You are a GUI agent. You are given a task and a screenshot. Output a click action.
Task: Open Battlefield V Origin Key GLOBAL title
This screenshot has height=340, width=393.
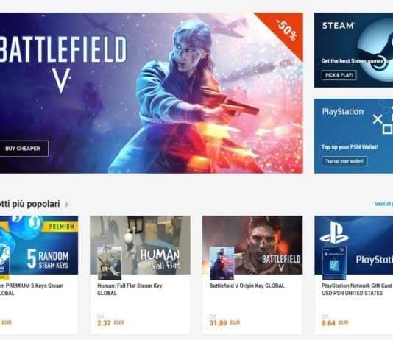247,286
